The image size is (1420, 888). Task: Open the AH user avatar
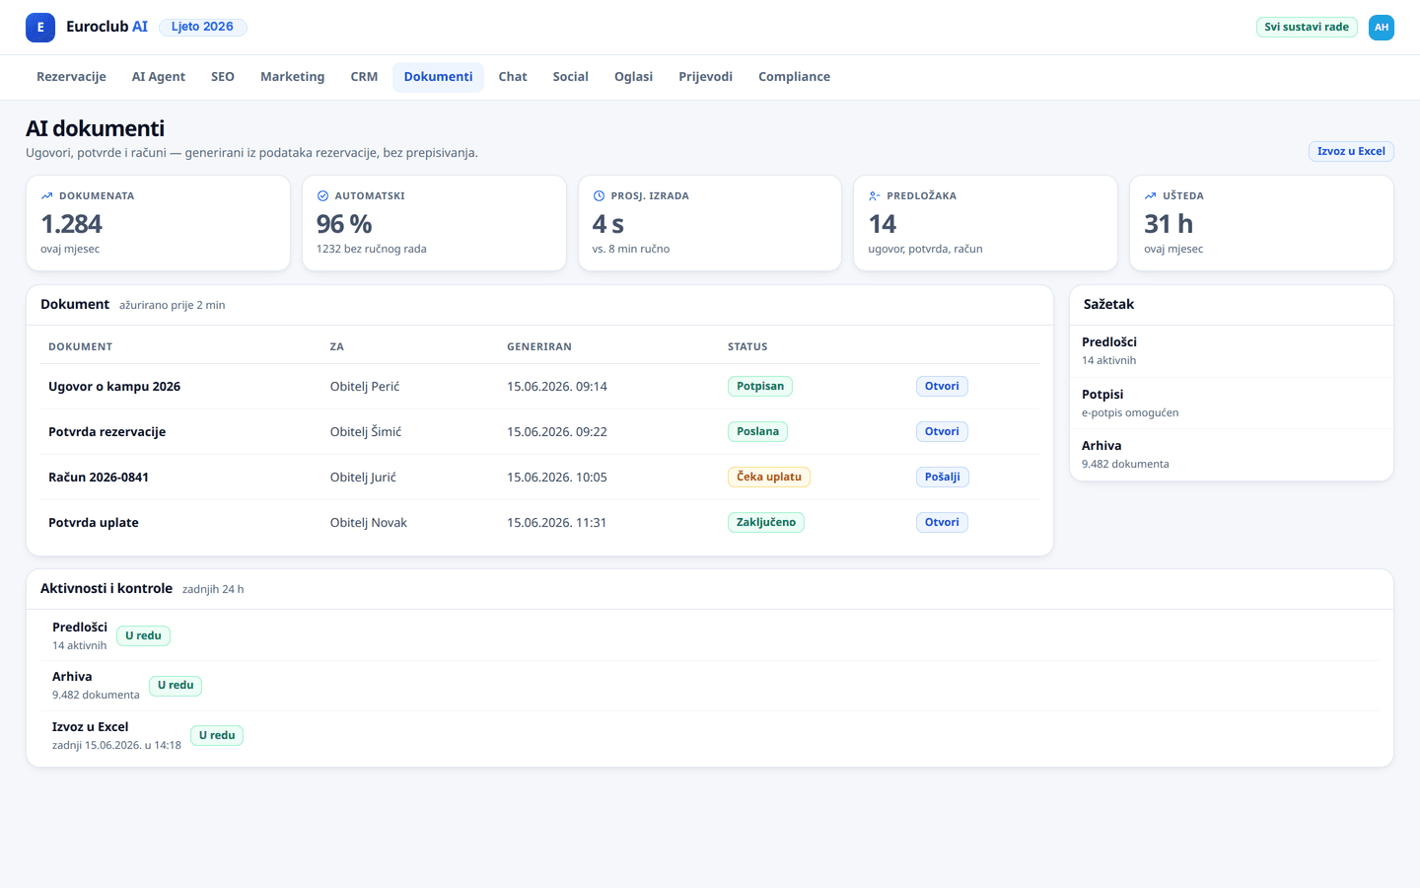pyautogui.click(x=1382, y=28)
